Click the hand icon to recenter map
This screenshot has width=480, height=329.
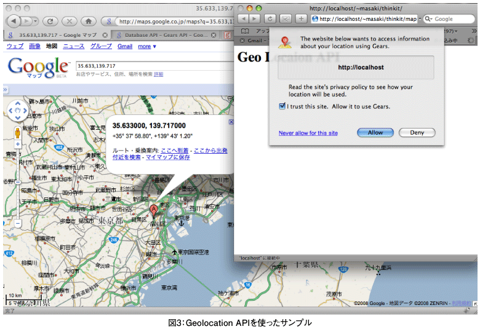click(x=18, y=111)
